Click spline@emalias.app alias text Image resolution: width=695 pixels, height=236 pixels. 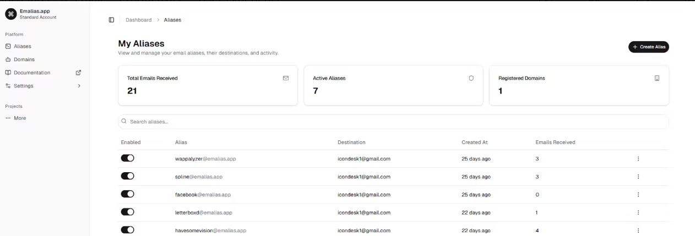(x=199, y=177)
